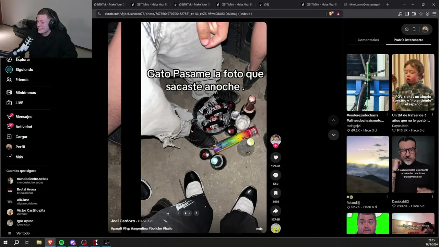Open the Minidramas film icon
Viewport: 439px width, 247px height.
pyautogui.click(x=9, y=93)
